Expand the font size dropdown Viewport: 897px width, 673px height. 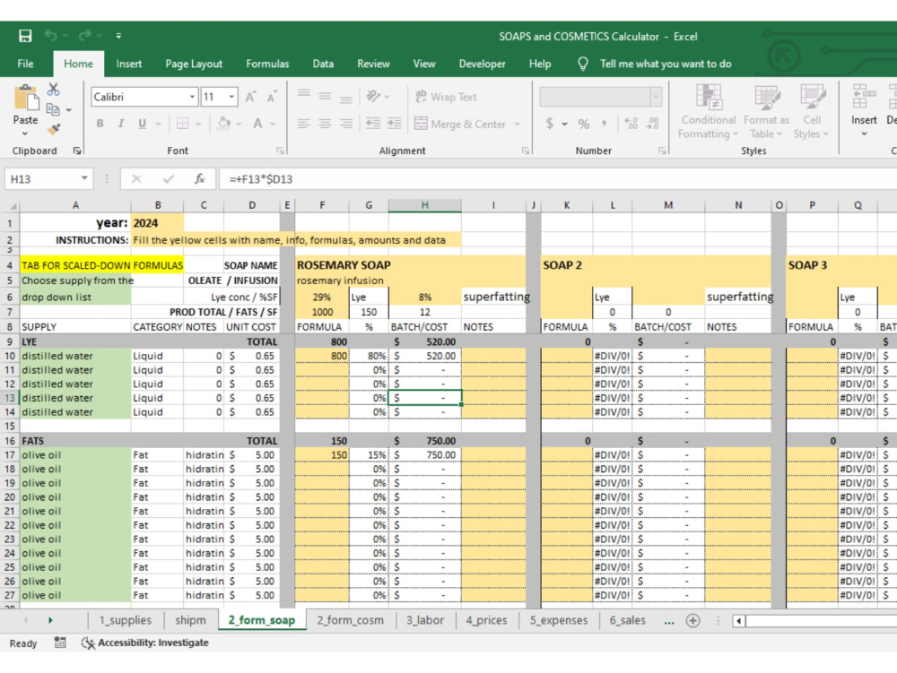click(231, 97)
